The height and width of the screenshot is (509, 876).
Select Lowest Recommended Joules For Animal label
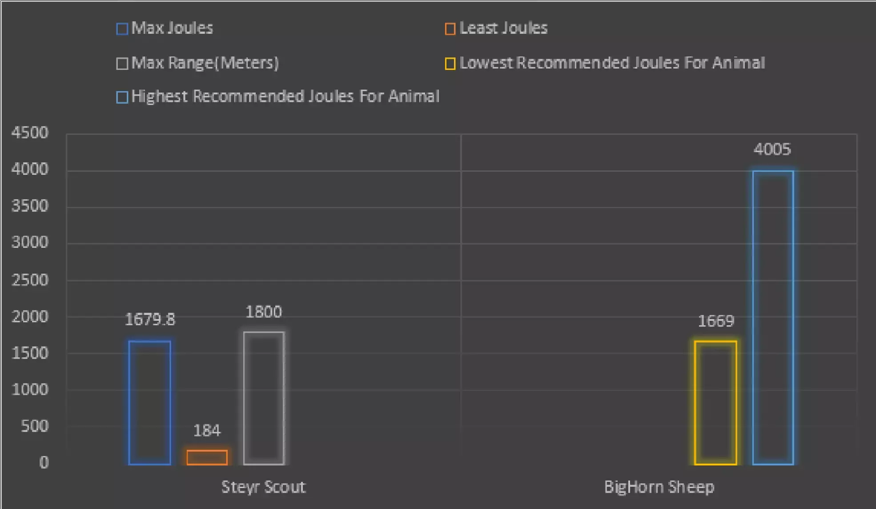pyautogui.click(x=612, y=63)
